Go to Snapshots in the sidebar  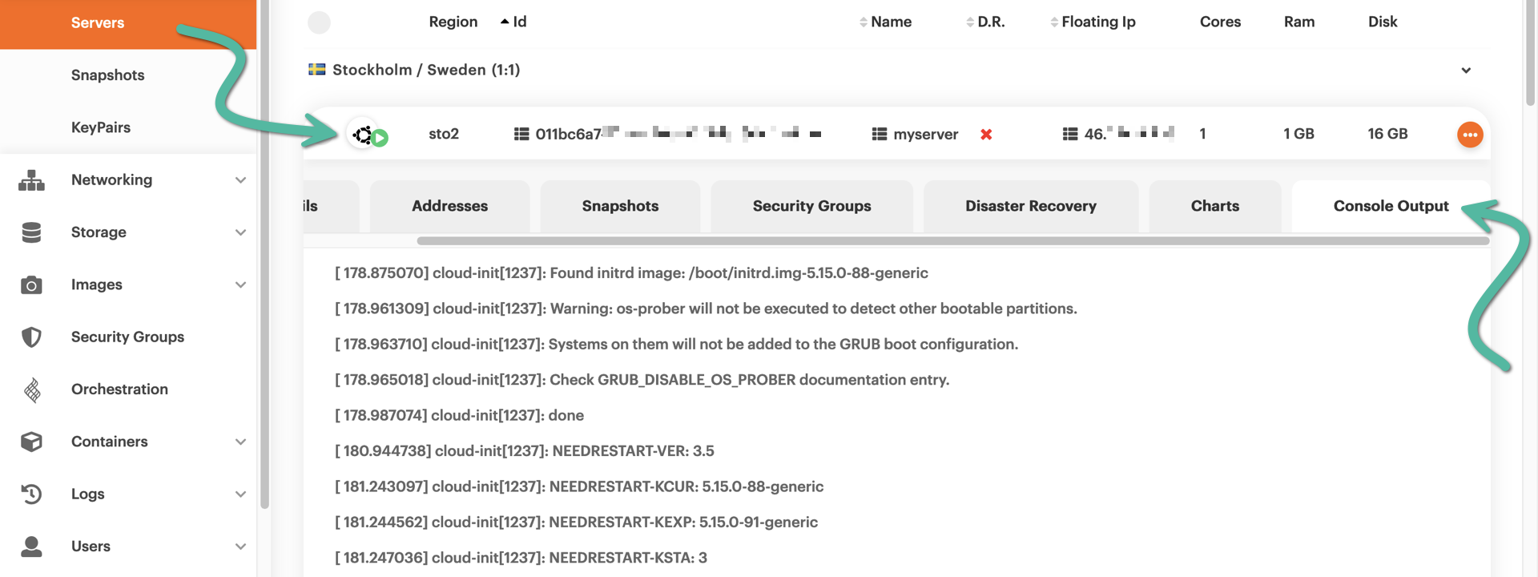coord(107,75)
